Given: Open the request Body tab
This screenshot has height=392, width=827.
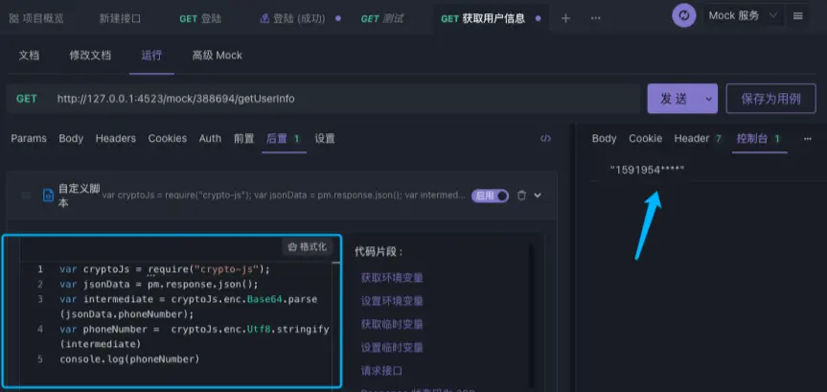Looking at the screenshot, I should pyautogui.click(x=71, y=139).
